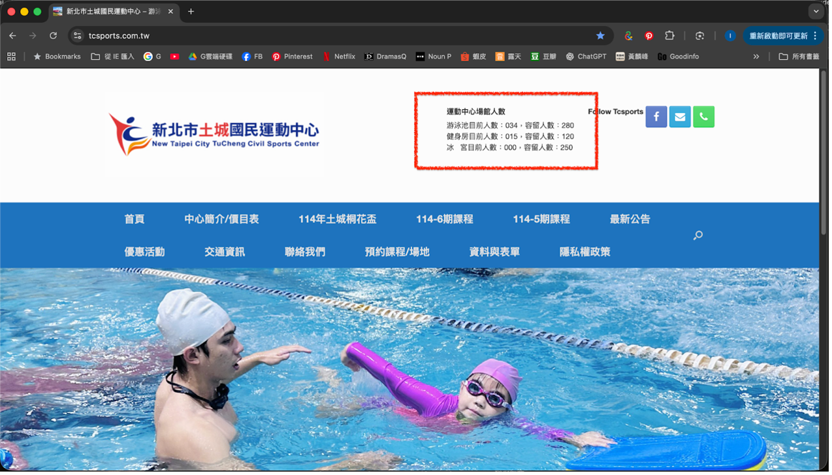
Task: Click the 最新公告 navigation link
Action: pyautogui.click(x=630, y=220)
